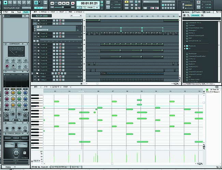Solo Track 43

point(57,70)
